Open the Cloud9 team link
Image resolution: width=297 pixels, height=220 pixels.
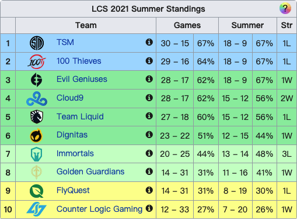pos(70,98)
